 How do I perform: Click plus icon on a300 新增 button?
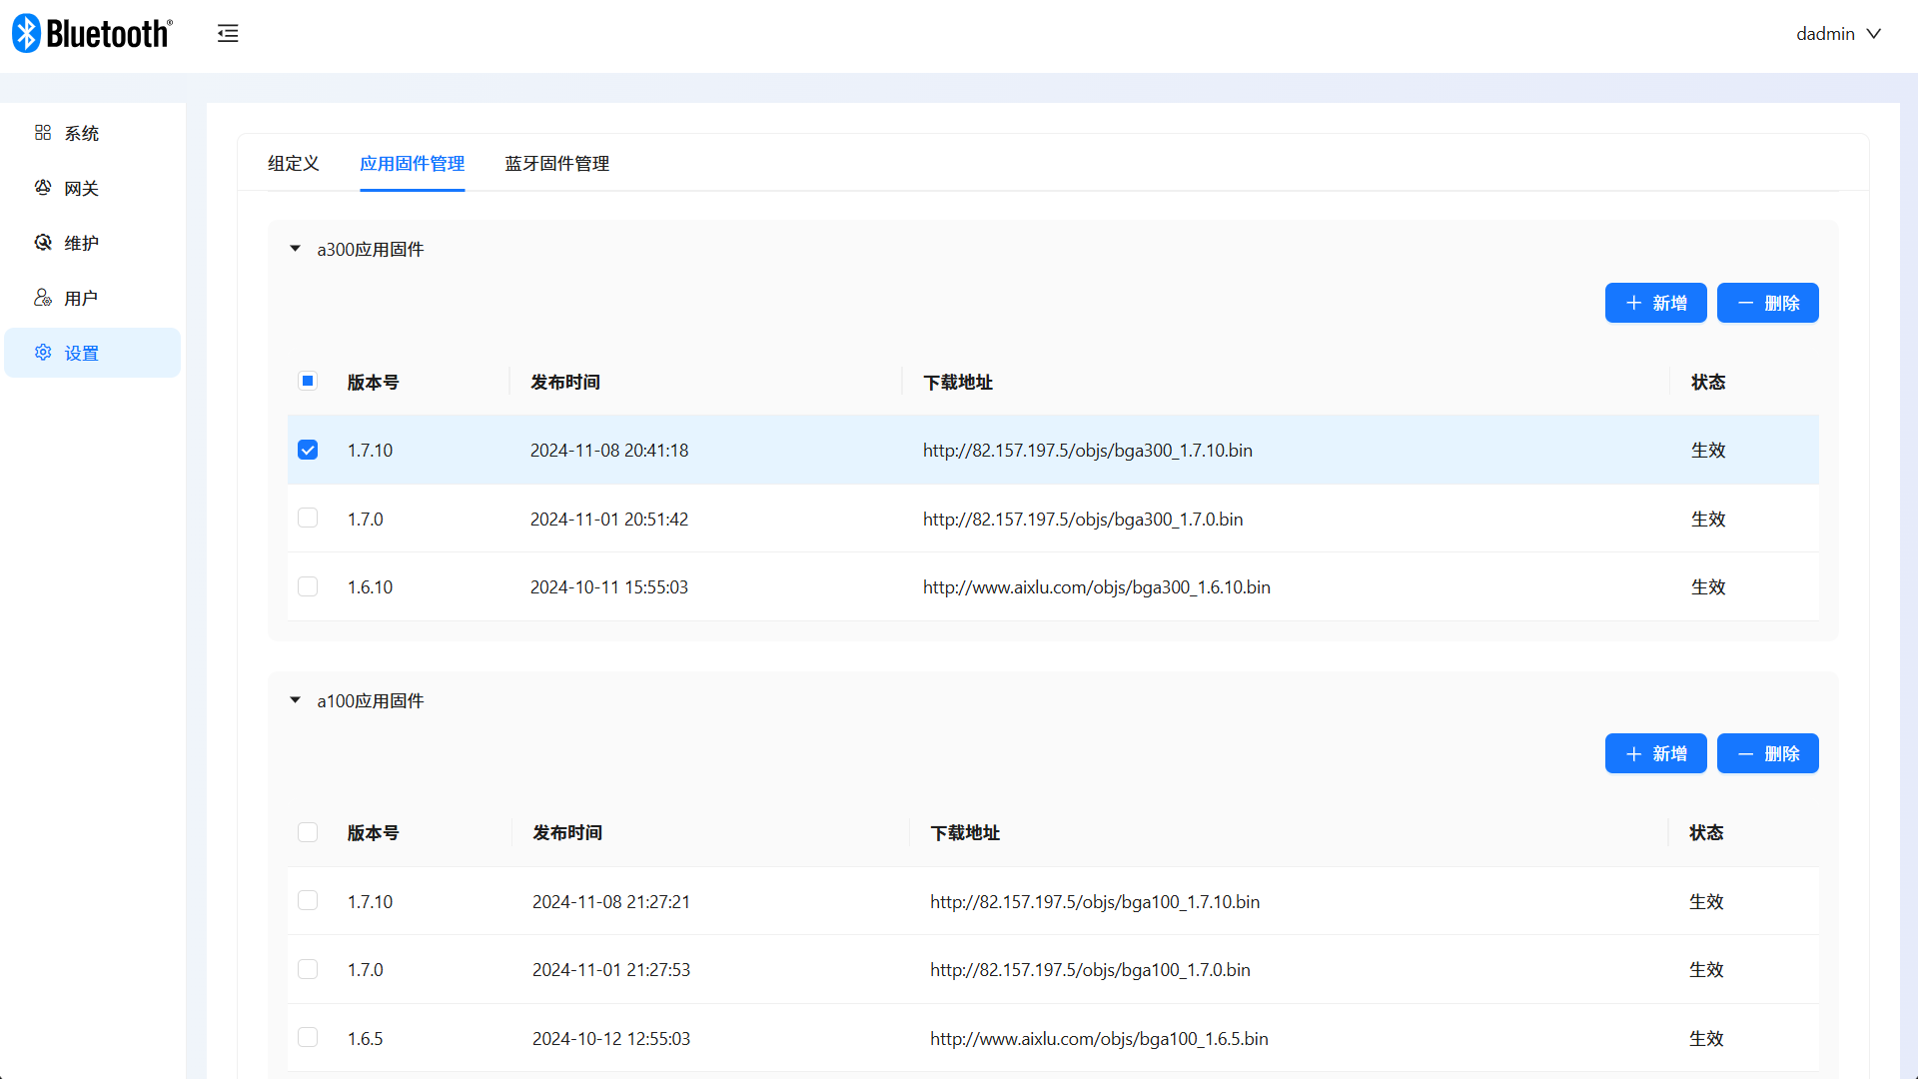pos(1634,303)
